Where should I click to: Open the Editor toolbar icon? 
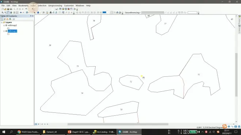tap(57, 9)
